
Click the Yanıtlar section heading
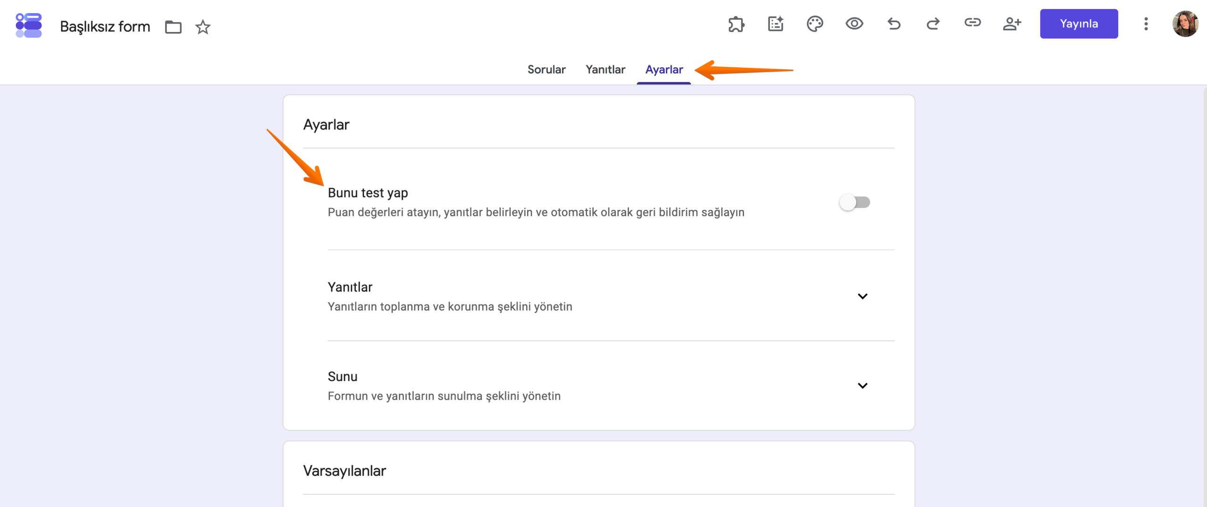(350, 287)
